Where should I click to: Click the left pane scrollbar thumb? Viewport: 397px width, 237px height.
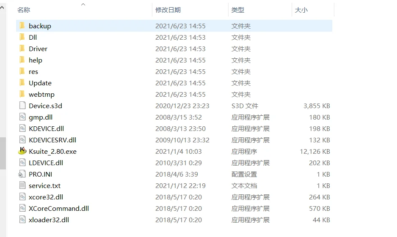click(3, 153)
